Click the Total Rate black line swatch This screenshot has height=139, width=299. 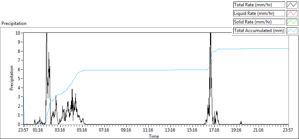pos(292,5)
